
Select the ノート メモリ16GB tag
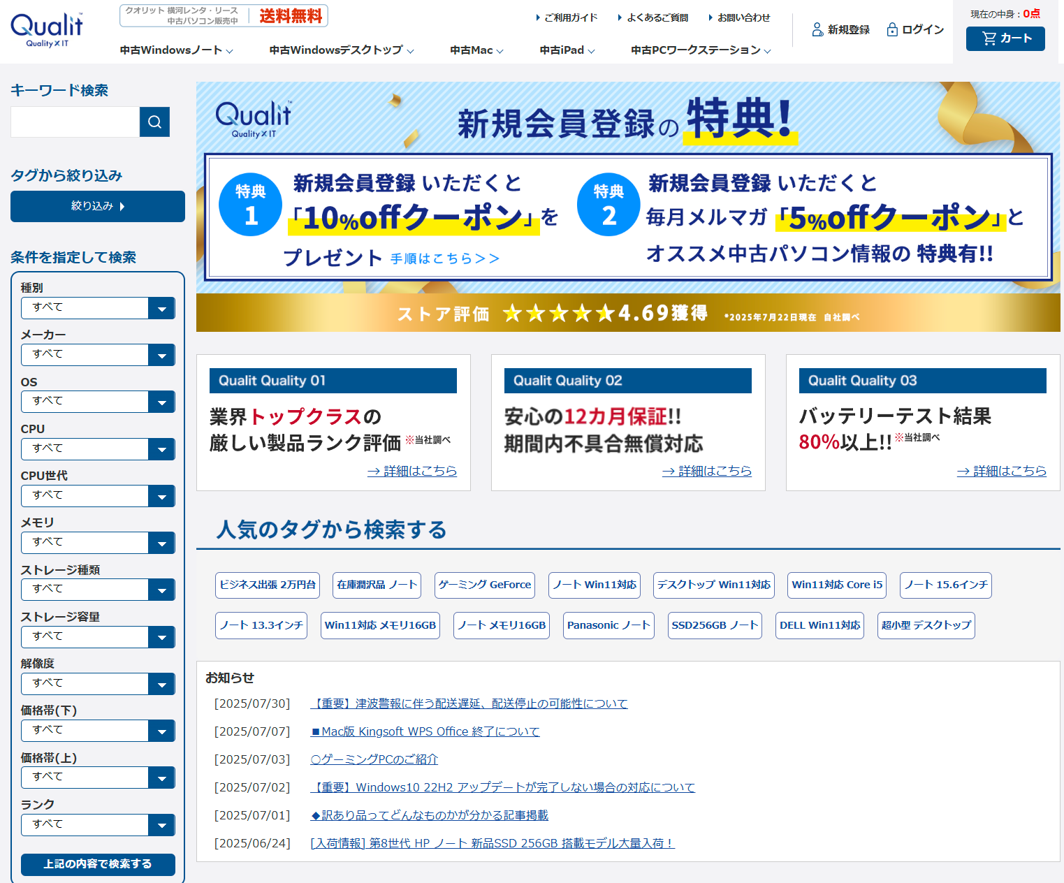coord(502,625)
